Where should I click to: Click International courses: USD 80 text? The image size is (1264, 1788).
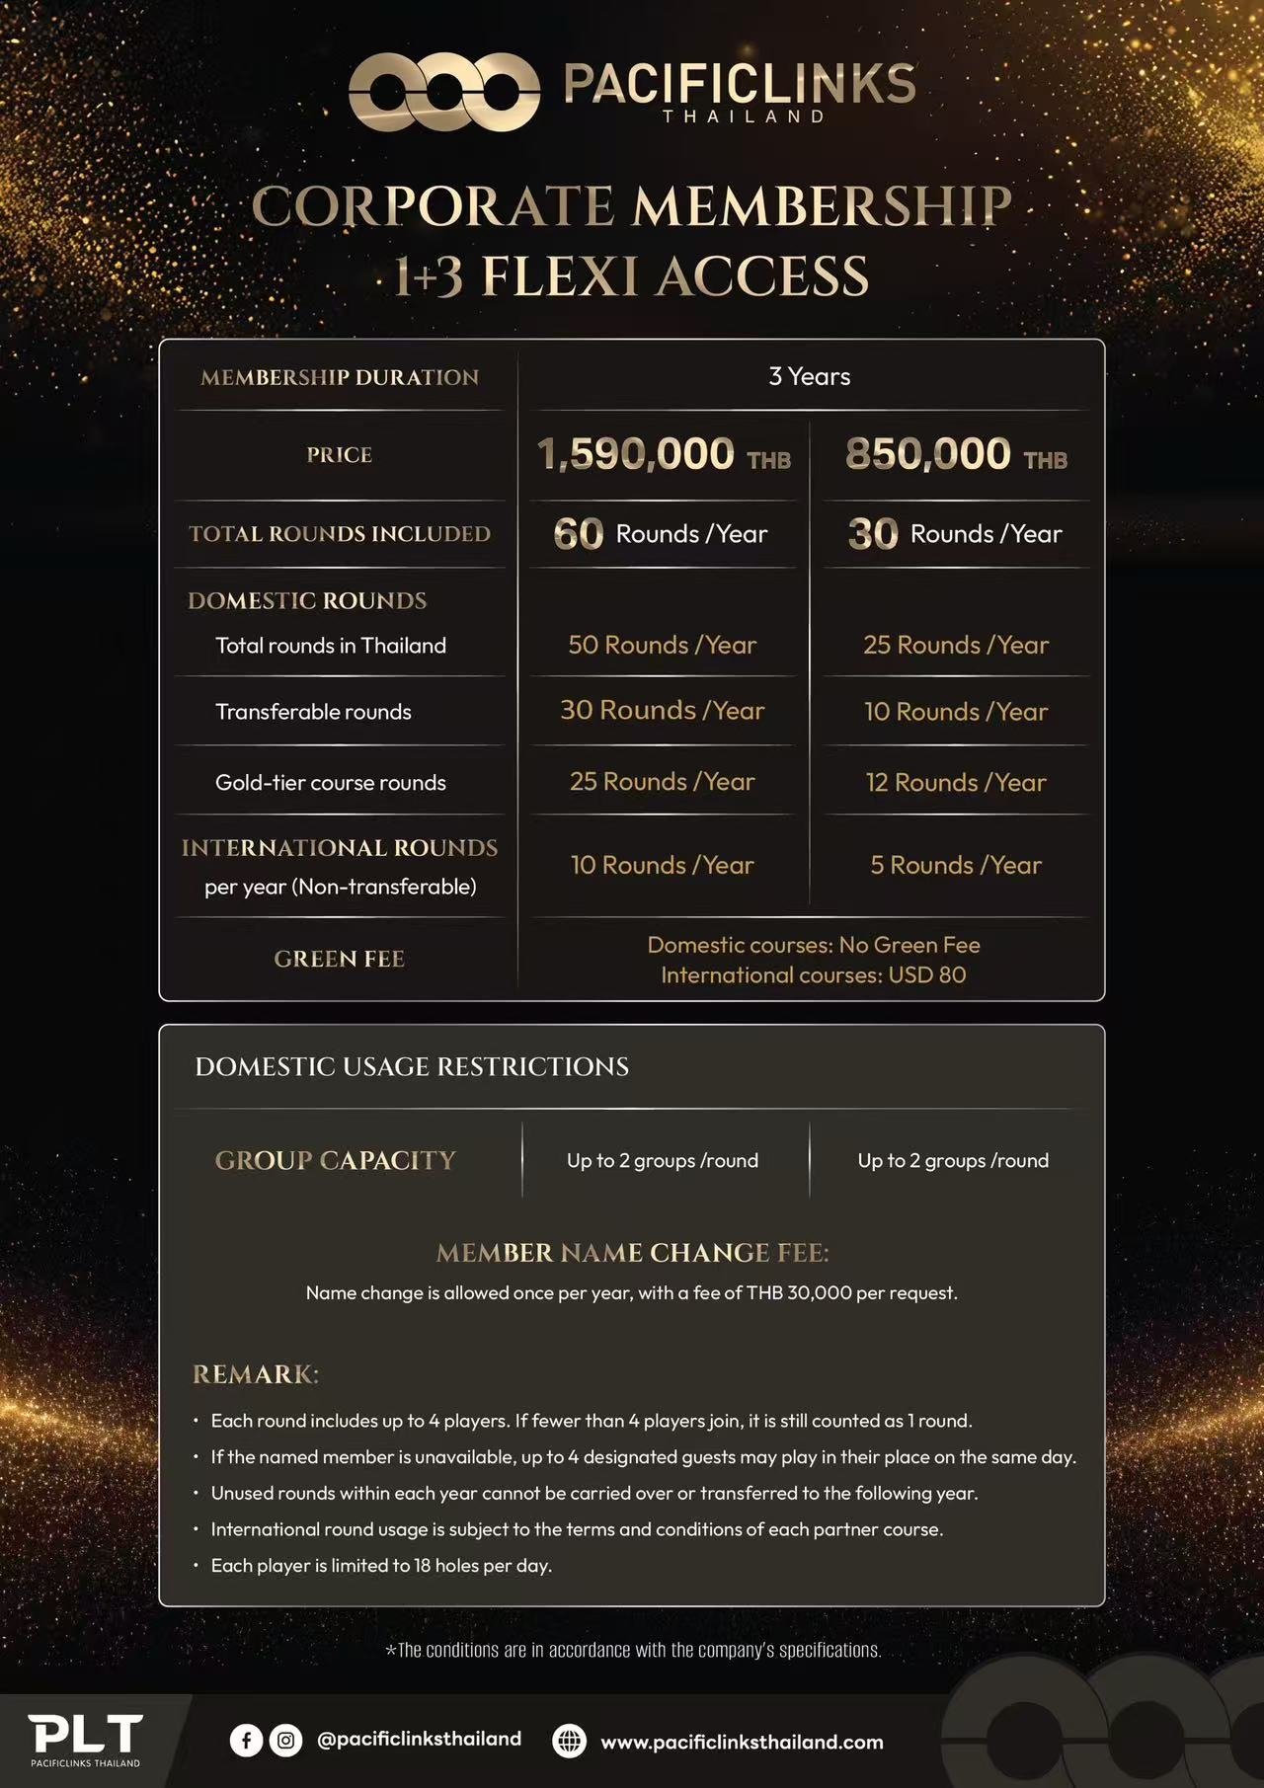[813, 975]
